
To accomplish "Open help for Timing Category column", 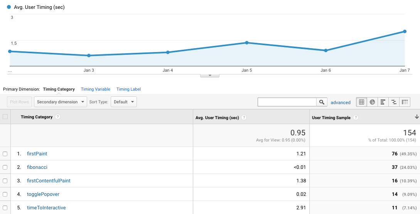I will 57,117.
